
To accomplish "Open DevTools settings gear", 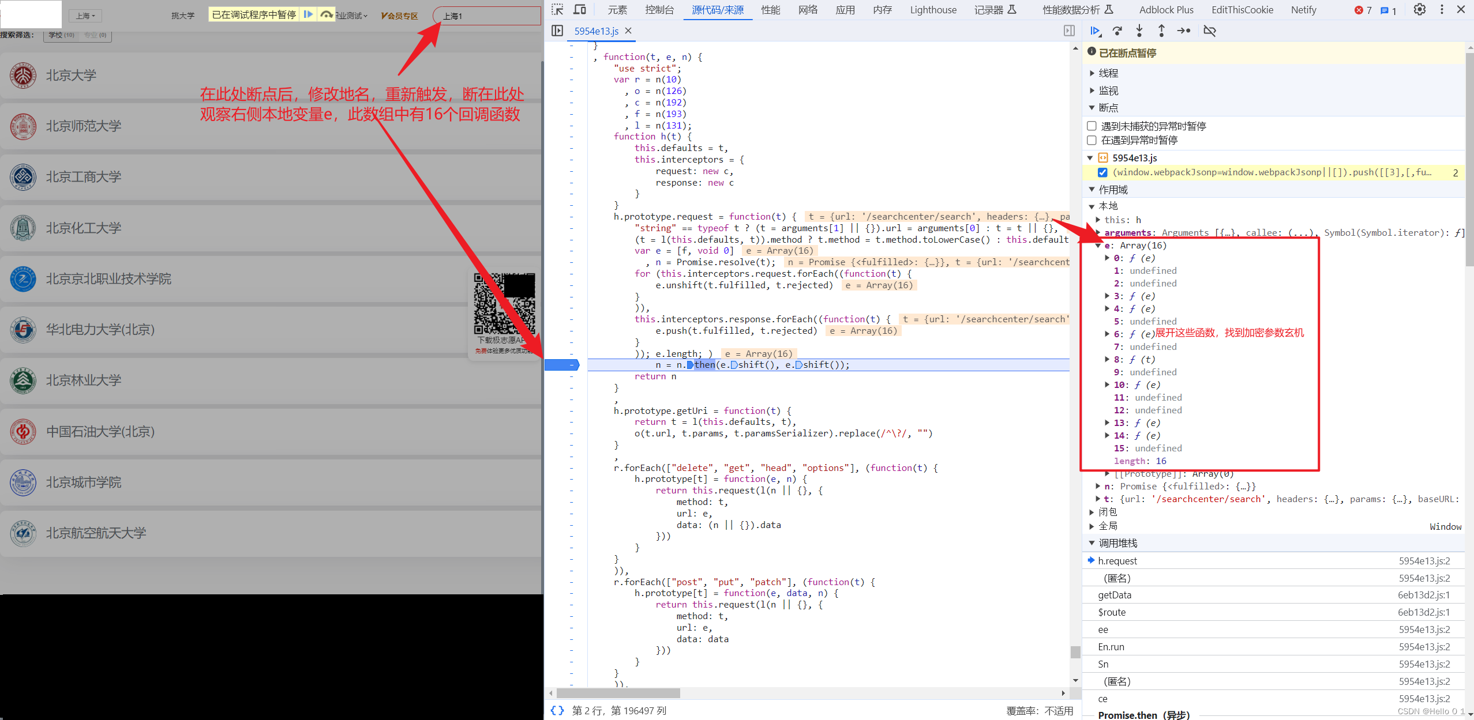I will coord(1419,10).
